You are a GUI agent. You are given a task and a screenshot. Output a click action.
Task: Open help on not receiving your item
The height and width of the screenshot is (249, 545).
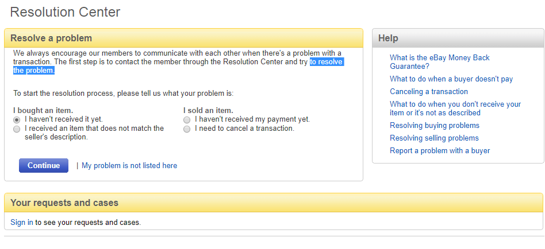coord(455,108)
